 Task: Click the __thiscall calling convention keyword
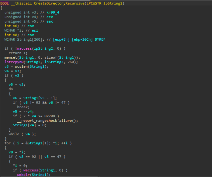21,3
